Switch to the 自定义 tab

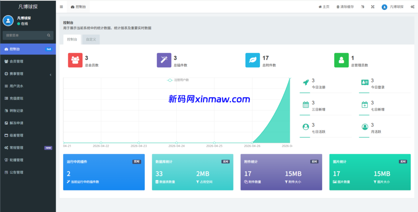[91, 40]
